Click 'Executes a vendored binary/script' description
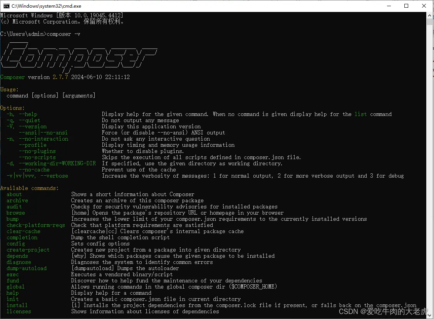Viewport: 434px width, 319px height. click(122, 274)
